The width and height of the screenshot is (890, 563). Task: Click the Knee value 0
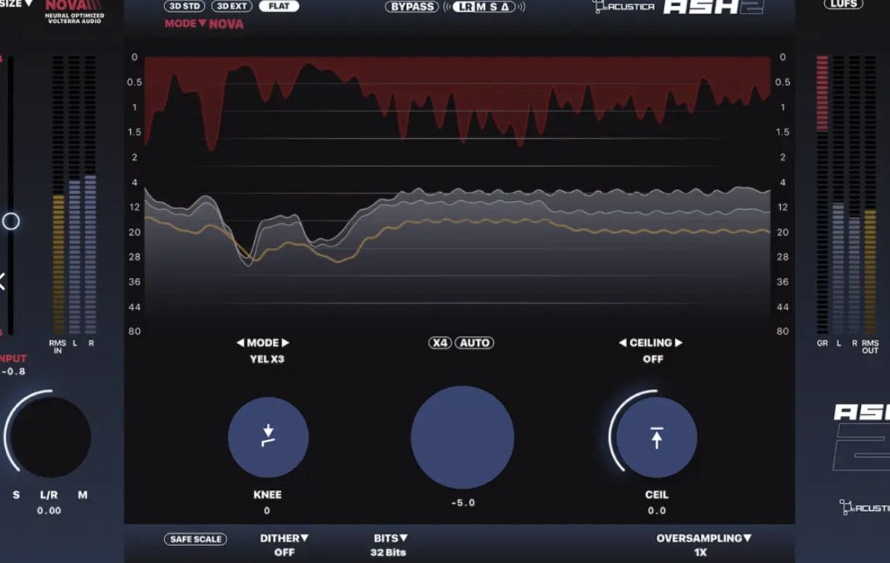click(267, 510)
